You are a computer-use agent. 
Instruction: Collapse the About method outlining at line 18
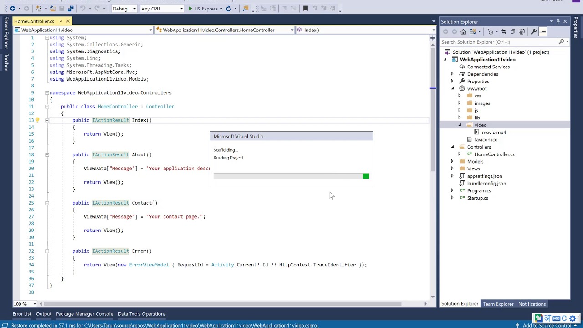coord(47,155)
